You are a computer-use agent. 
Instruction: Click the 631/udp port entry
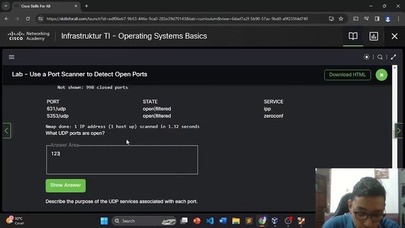point(56,109)
